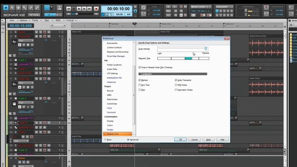Open the track filter 'All' dropdown
The width and height of the screenshot is (297, 167).
click(58, 26)
